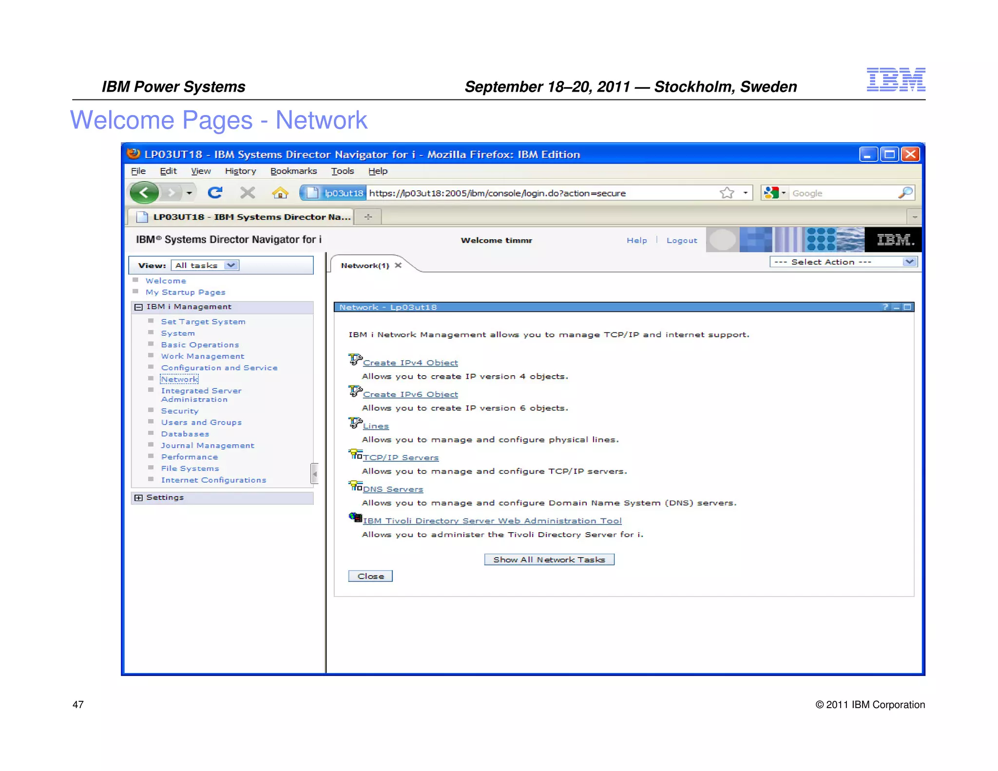Click the Create IPv4 Object icon
This screenshot has width=998, height=771.
click(355, 360)
